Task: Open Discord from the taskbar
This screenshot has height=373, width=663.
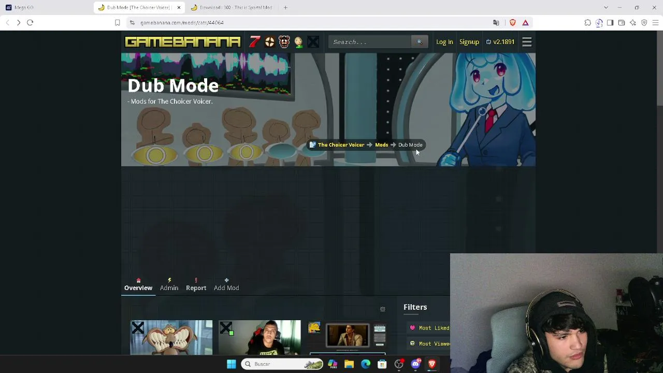Action: tap(415, 364)
